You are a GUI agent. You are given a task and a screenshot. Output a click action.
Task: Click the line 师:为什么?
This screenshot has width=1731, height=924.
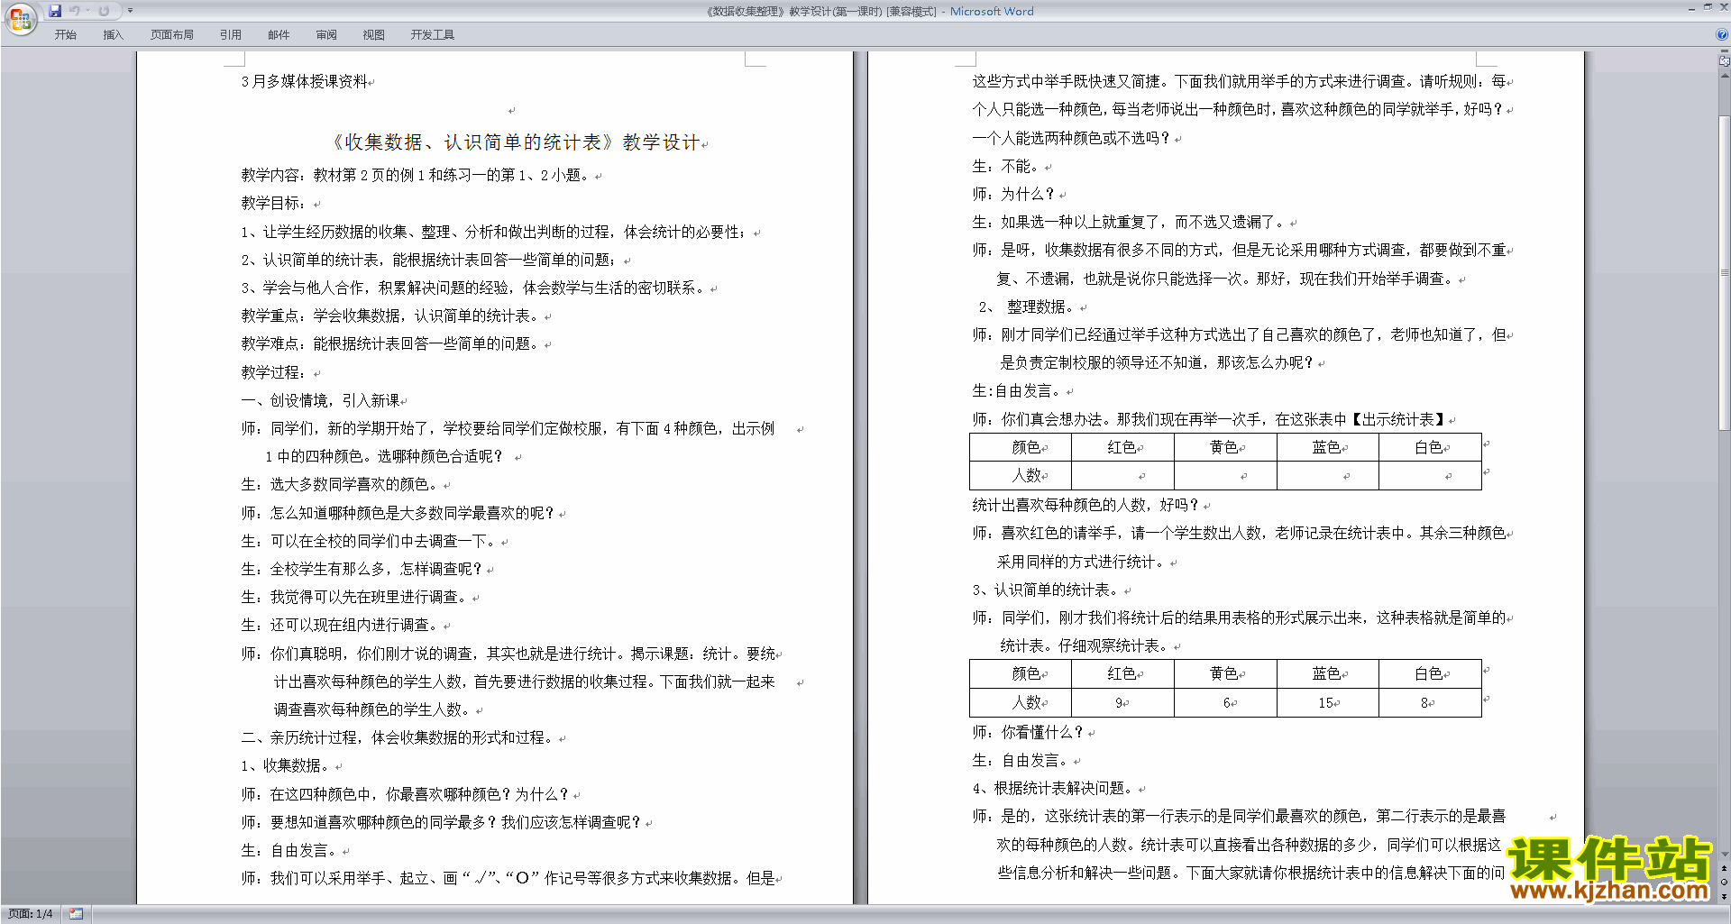tap(1013, 194)
